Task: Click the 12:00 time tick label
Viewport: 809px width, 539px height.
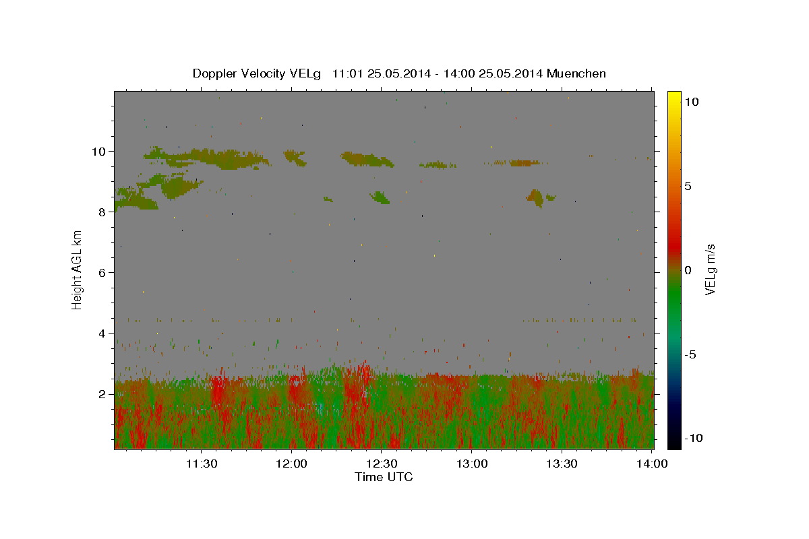Action: coord(291,464)
